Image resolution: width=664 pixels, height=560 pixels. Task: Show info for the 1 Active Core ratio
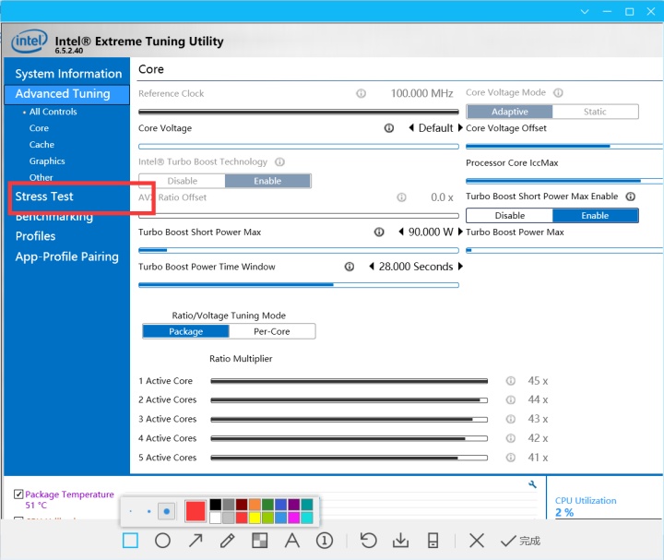pos(511,381)
